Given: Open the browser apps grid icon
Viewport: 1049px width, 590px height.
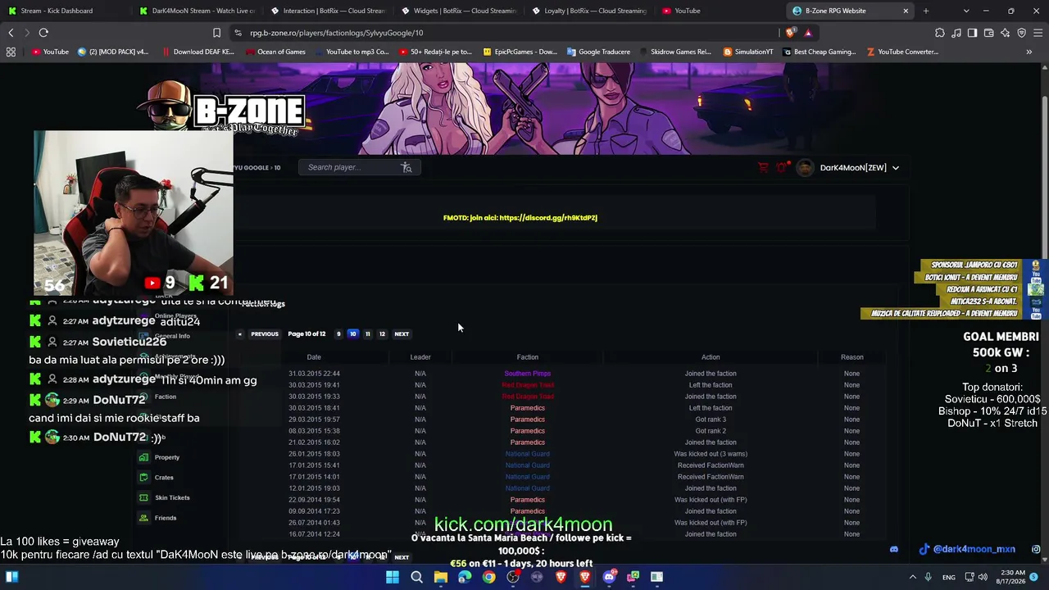Looking at the screenshot, I should coord(11,52).
